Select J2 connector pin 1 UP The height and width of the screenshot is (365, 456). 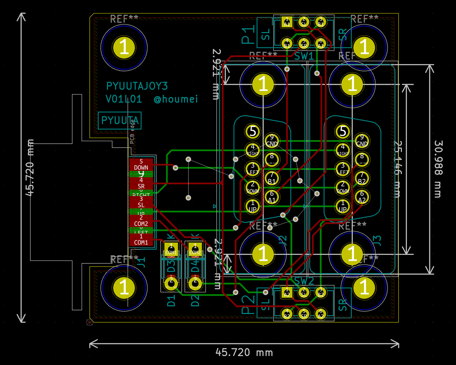253,206
